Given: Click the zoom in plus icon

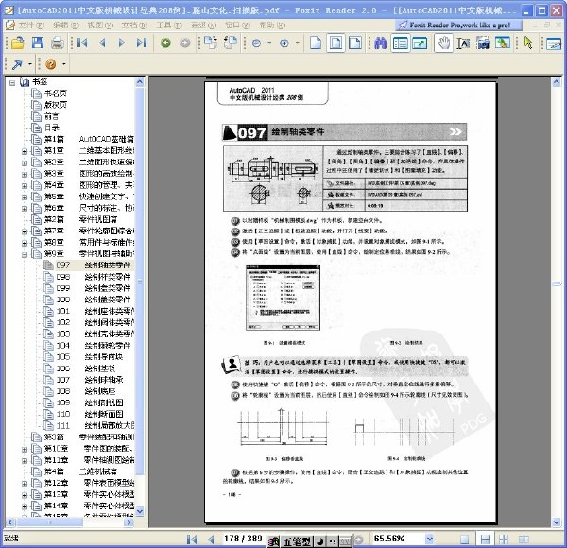Looking at the screenshot, I should tap(284, 43).
